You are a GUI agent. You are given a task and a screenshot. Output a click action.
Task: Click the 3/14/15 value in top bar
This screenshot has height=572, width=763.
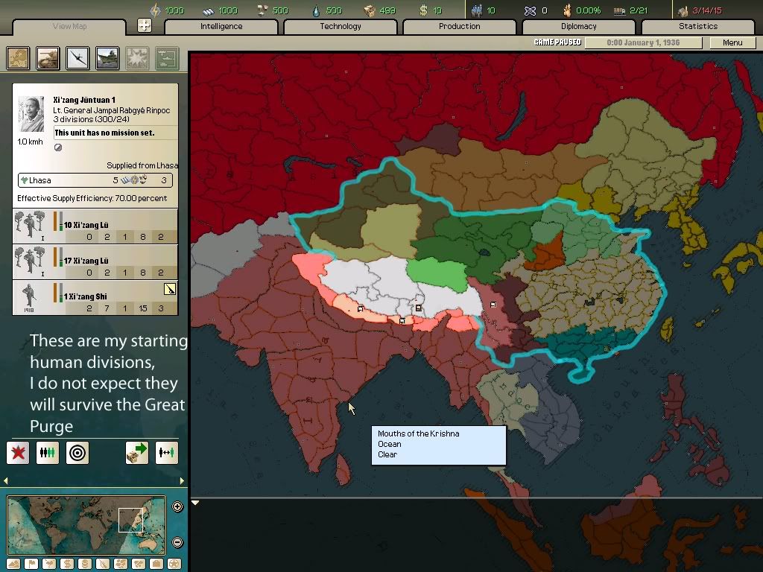point(707,10)
